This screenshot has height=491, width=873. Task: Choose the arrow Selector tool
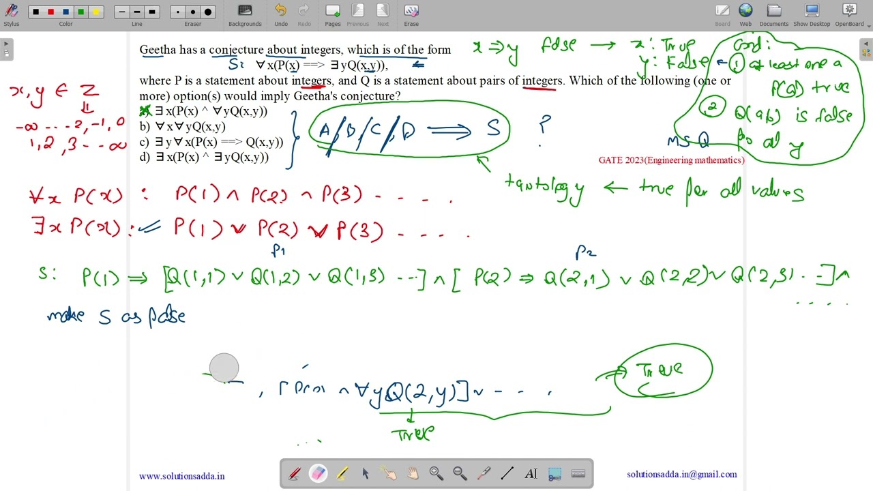[366, 474]
